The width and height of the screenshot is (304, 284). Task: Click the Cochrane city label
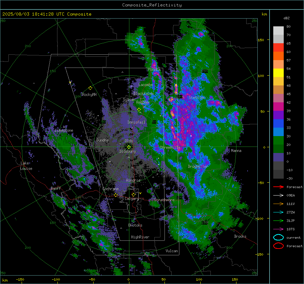(110, 189)
